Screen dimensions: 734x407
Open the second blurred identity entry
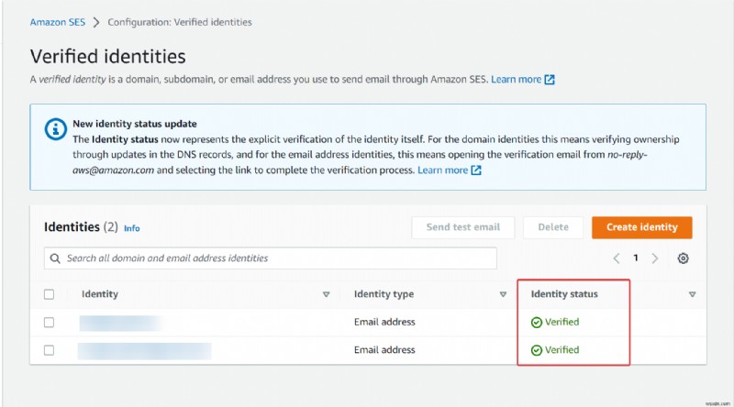(x=145, y=351)
